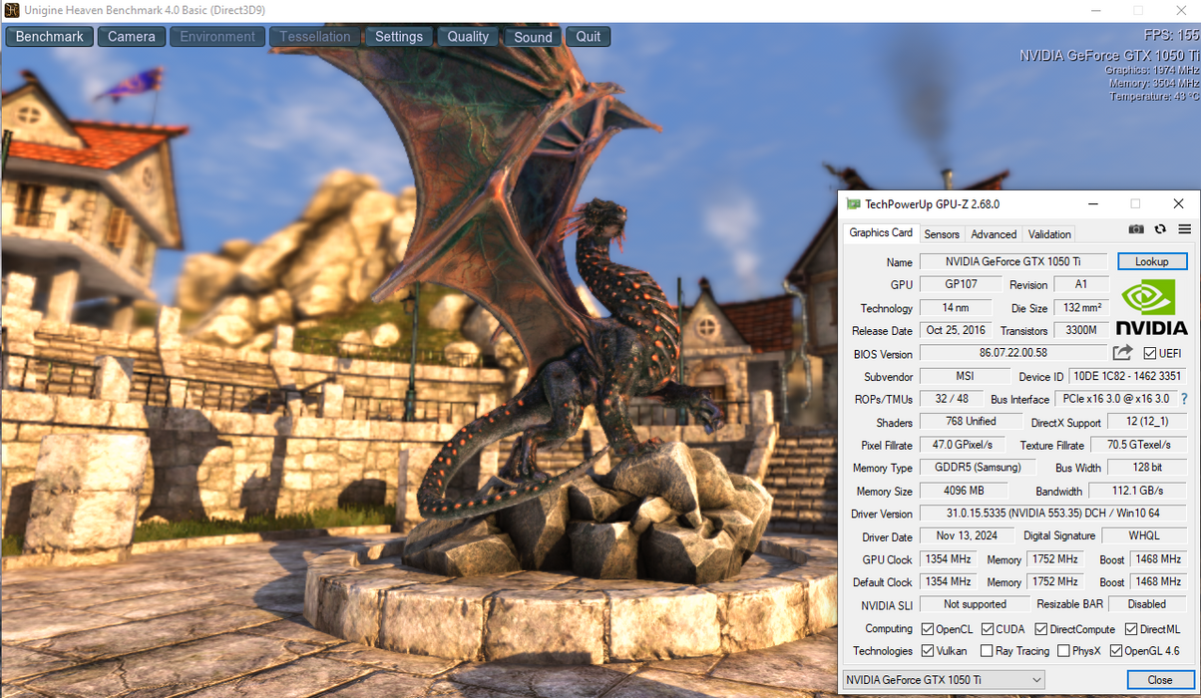Image resolution: width=1201 pixels, height=698 pixels.
Task: Click the Benchmark button in Heaven
Action: pyautogui.click(x=50, y=37)
